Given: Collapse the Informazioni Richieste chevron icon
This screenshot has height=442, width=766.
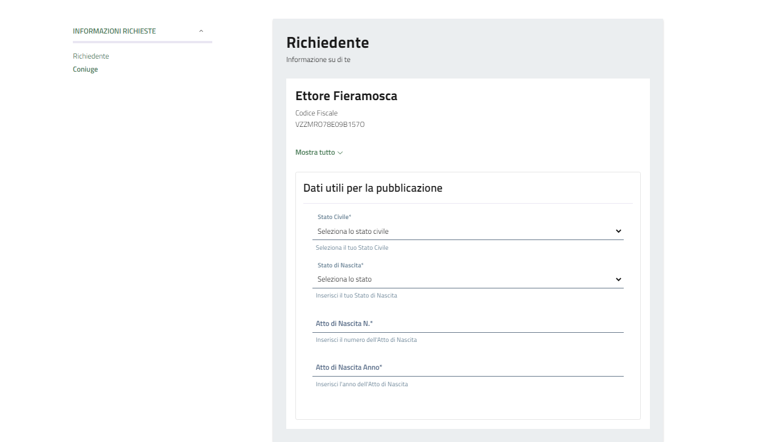Looking at the screenshot, I should pyautogui.click(x=201, y=31).
